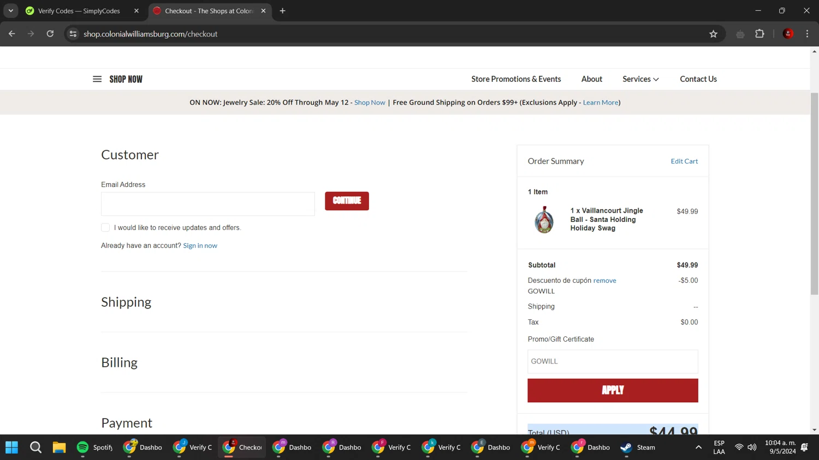Click the page vertical scrollbar thumb
819x460 pixels.
pos(815,193)
